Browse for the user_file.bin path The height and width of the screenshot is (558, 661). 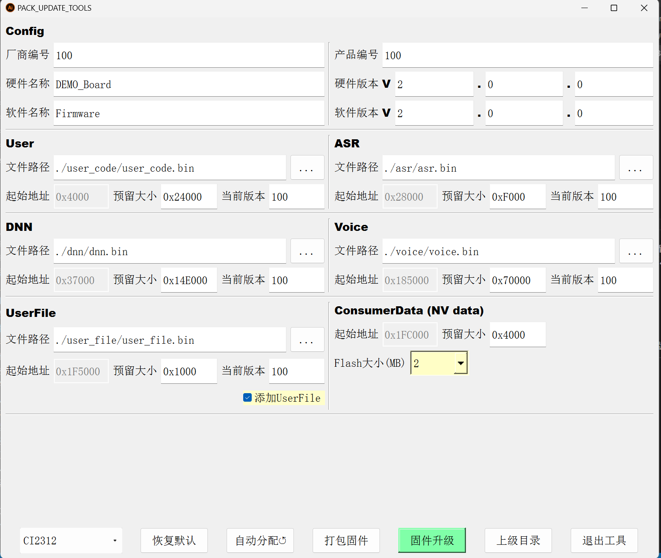(307, 339)
